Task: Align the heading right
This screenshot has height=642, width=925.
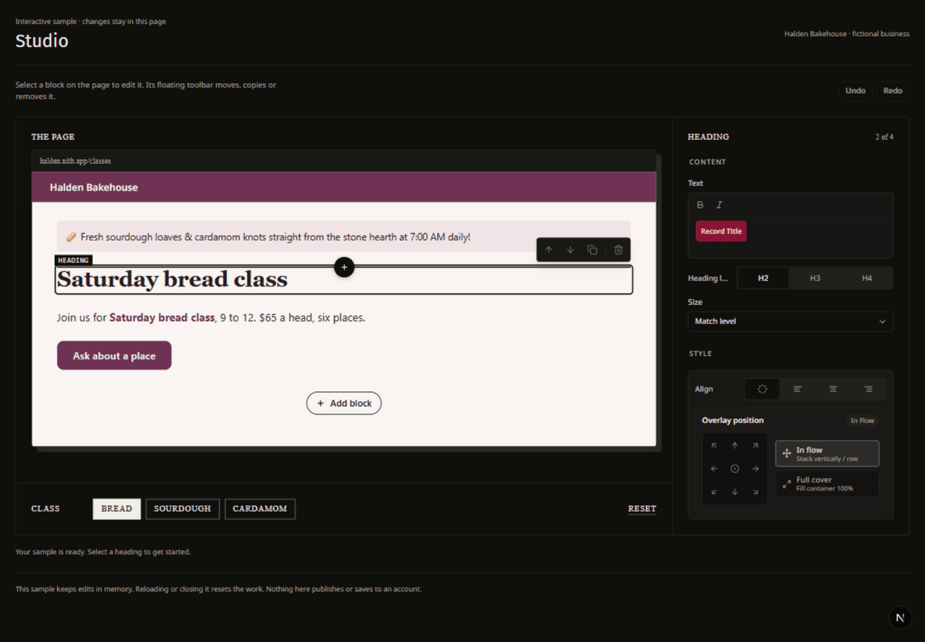Action: tap(869, 389)
